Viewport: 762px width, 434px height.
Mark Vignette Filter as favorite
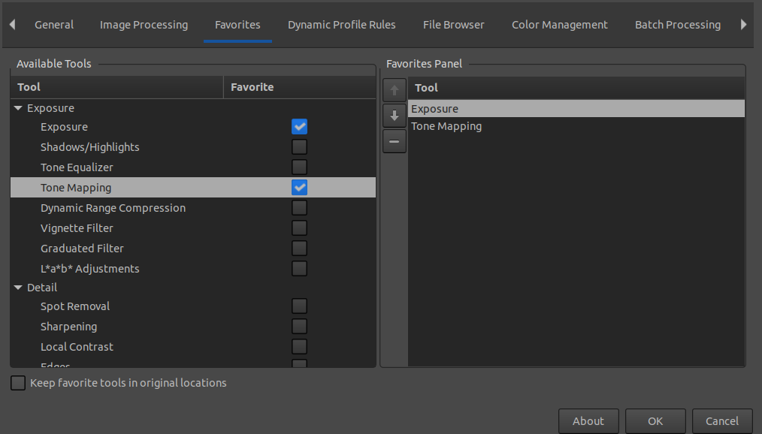pos(299,228)
